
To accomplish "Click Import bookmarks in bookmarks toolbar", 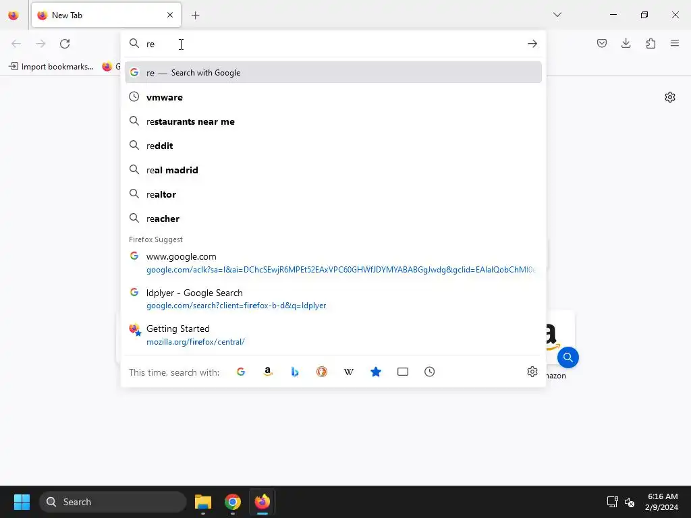I will pos(51,67).
